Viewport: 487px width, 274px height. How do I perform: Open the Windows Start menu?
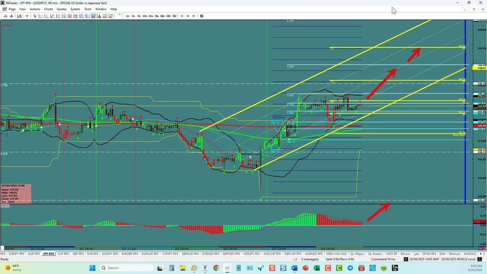pos(93,268)
